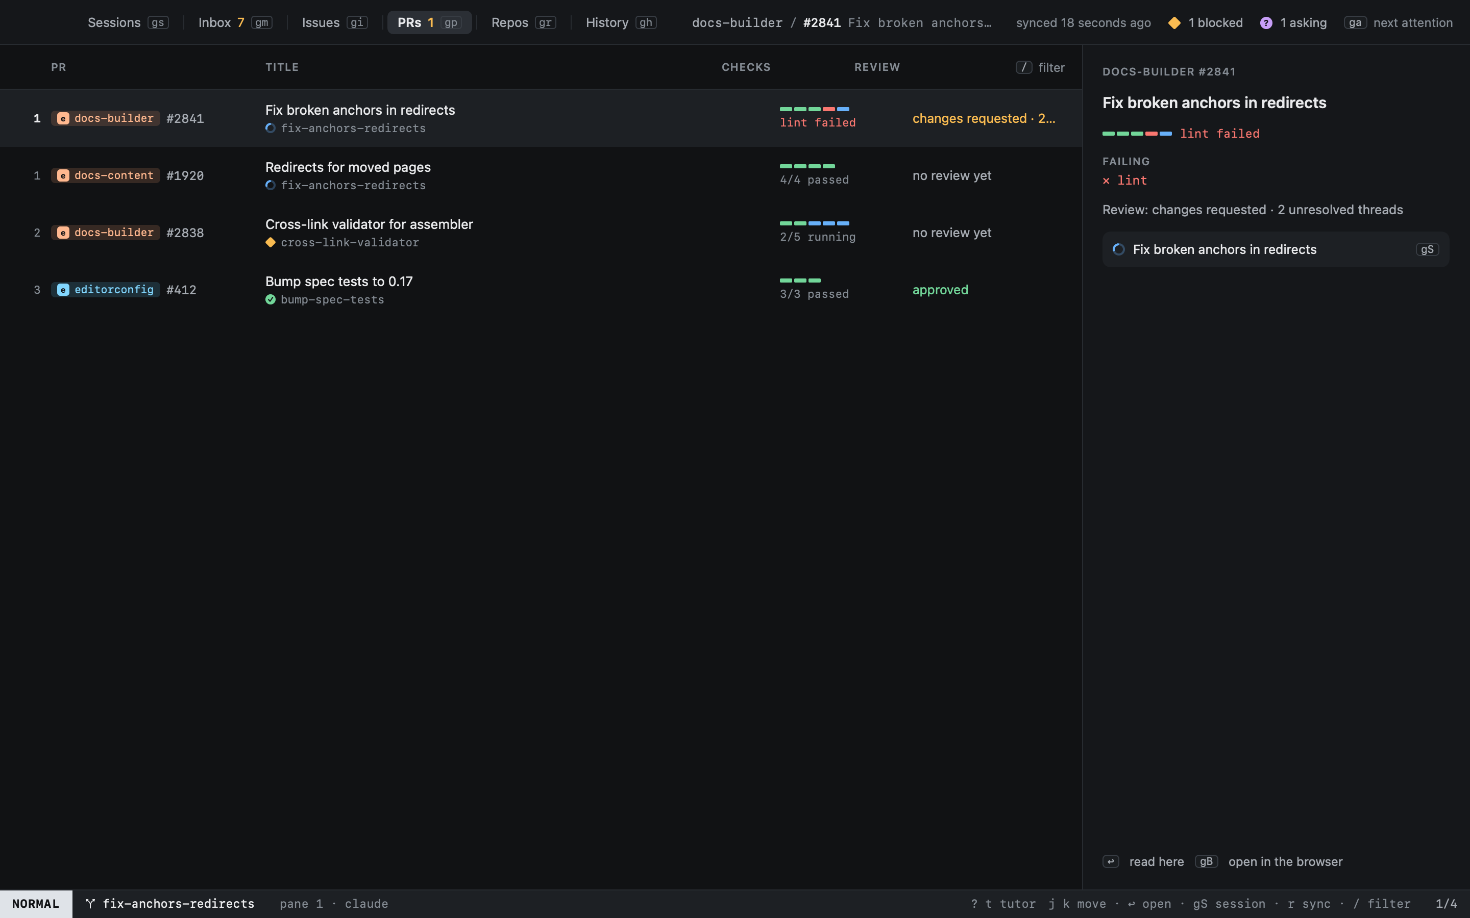Click the NORMAL mode indicator

pos(36,904)
